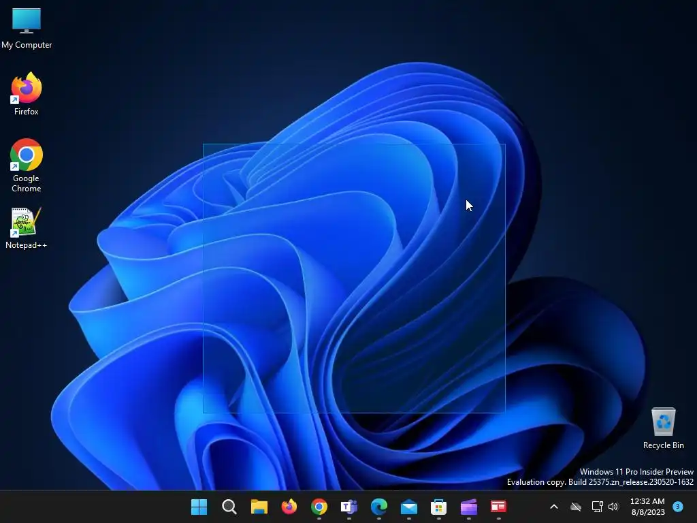Open the Windows Start menu
The image size is (697, 523).
tap(199, 507)
